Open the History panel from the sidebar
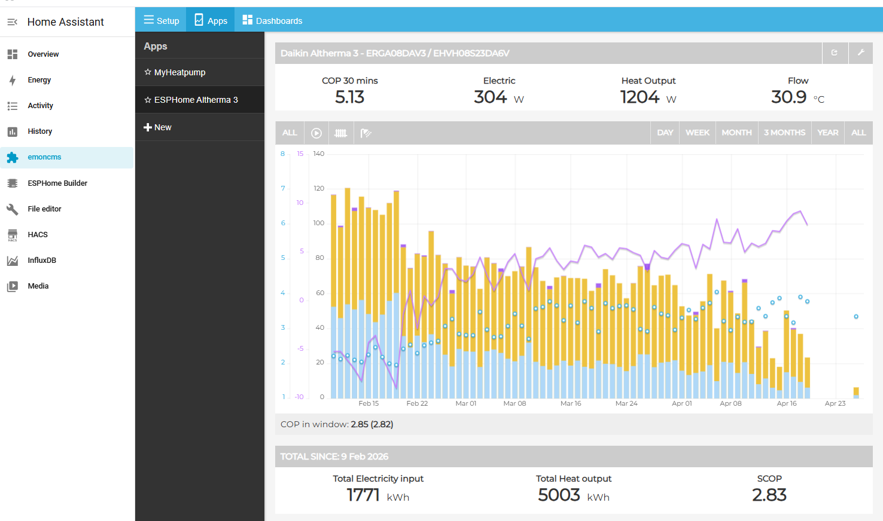Screen dimensions: 883x521 [x=39, y=131]
